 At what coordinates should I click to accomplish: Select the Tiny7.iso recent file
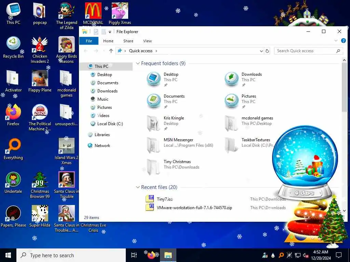(165, 199)
